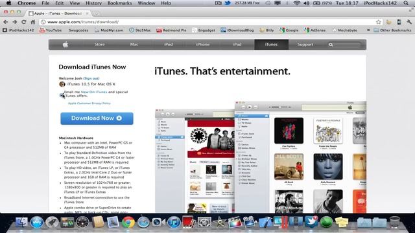Open iMovie star icon in dock
Viewport: 415px width, 233px height.
tap(219, 222)
